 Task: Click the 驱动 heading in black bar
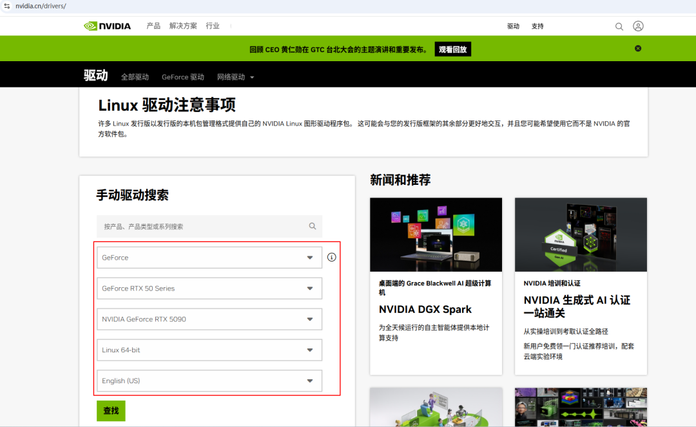(96, 75)
